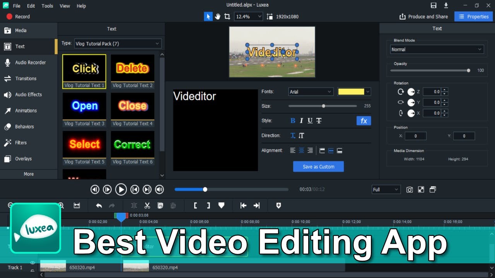The image size is (495, 278).
Task: Open the Overlays panel
Action: tap(29, 159)
